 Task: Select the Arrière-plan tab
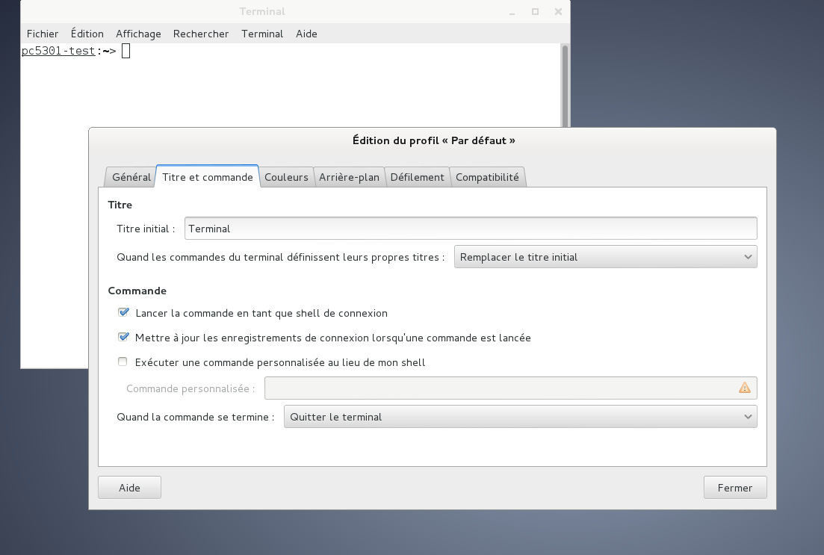[349, 177]
